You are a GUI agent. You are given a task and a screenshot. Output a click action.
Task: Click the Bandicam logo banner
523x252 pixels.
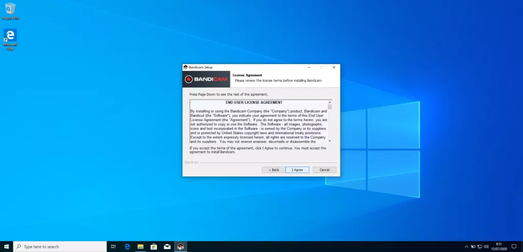coord(207,79)
